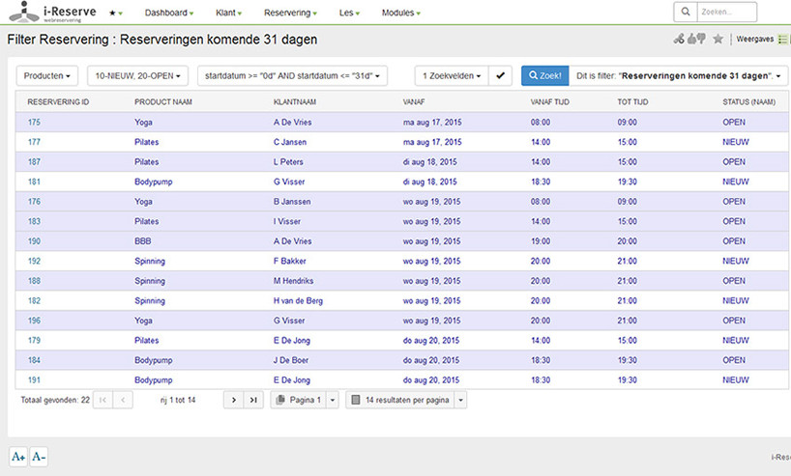
Task: Open the 14 resultaten per pagina dropdown
Action: (406, 400)
